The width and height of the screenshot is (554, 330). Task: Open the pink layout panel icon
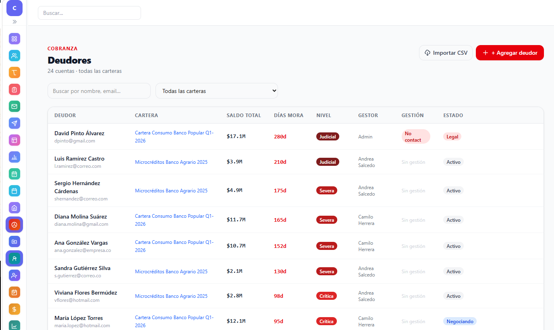[x=15, y=140]
